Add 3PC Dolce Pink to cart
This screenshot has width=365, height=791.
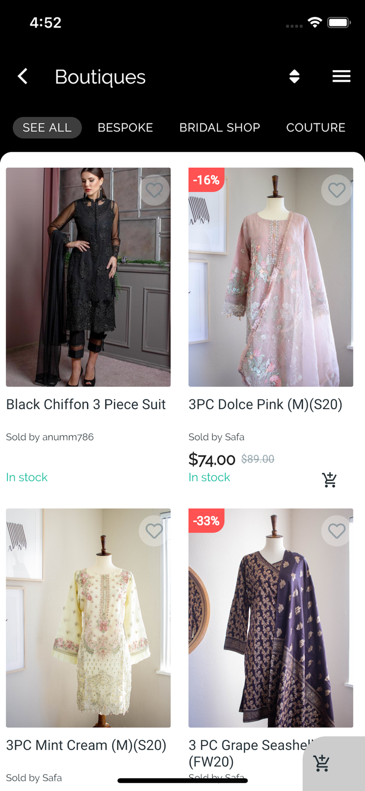(330, 479)
